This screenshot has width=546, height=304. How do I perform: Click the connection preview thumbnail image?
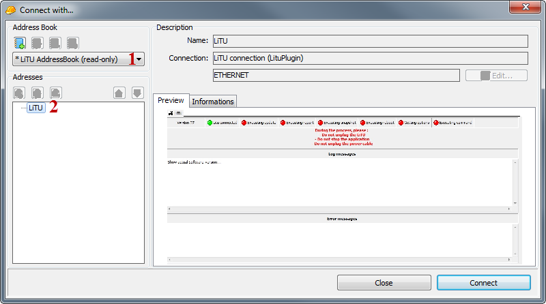pos(343,187)
